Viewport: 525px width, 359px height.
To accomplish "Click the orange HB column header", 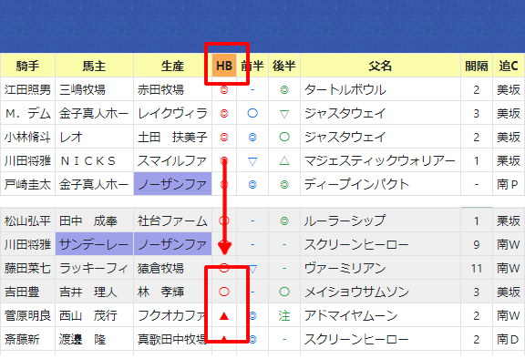I will click(x=224, y=66).
